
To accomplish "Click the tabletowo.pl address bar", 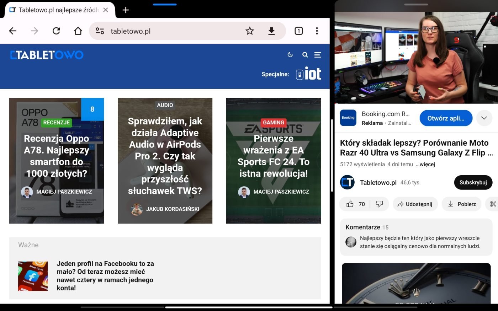I will click(187, 31).
